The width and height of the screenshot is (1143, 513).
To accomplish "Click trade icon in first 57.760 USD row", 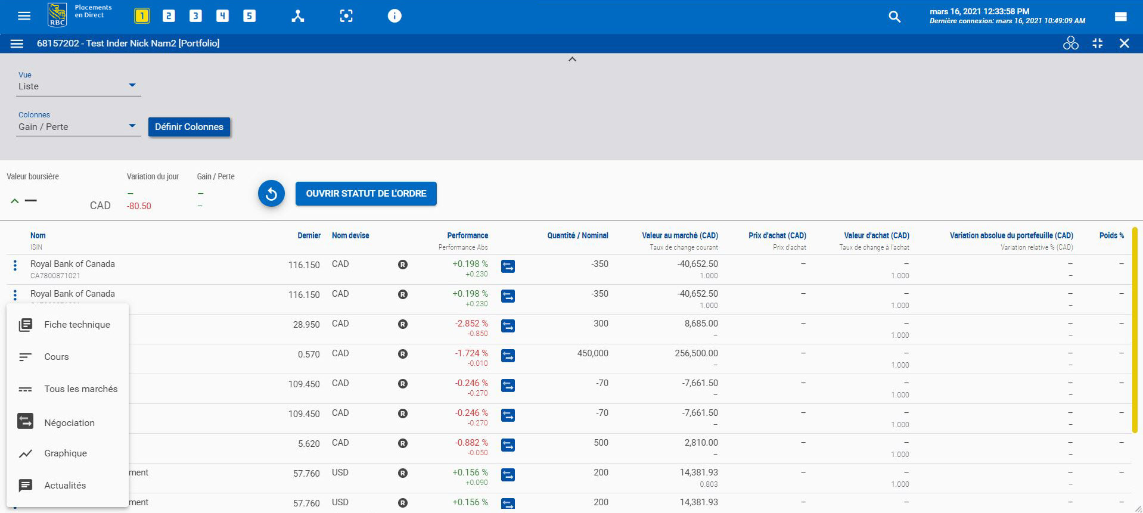I will [508, 474].
